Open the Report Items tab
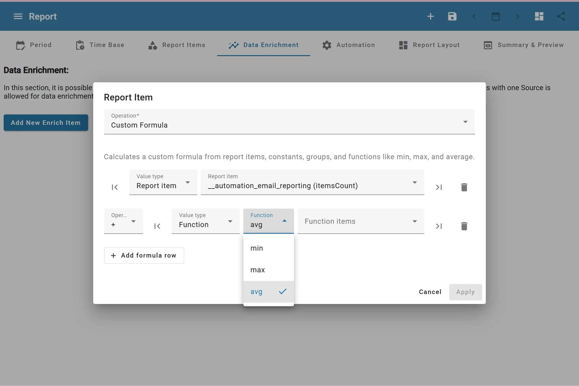The width and height of the screenshot is (579, 386). click(x=177, y=45)
